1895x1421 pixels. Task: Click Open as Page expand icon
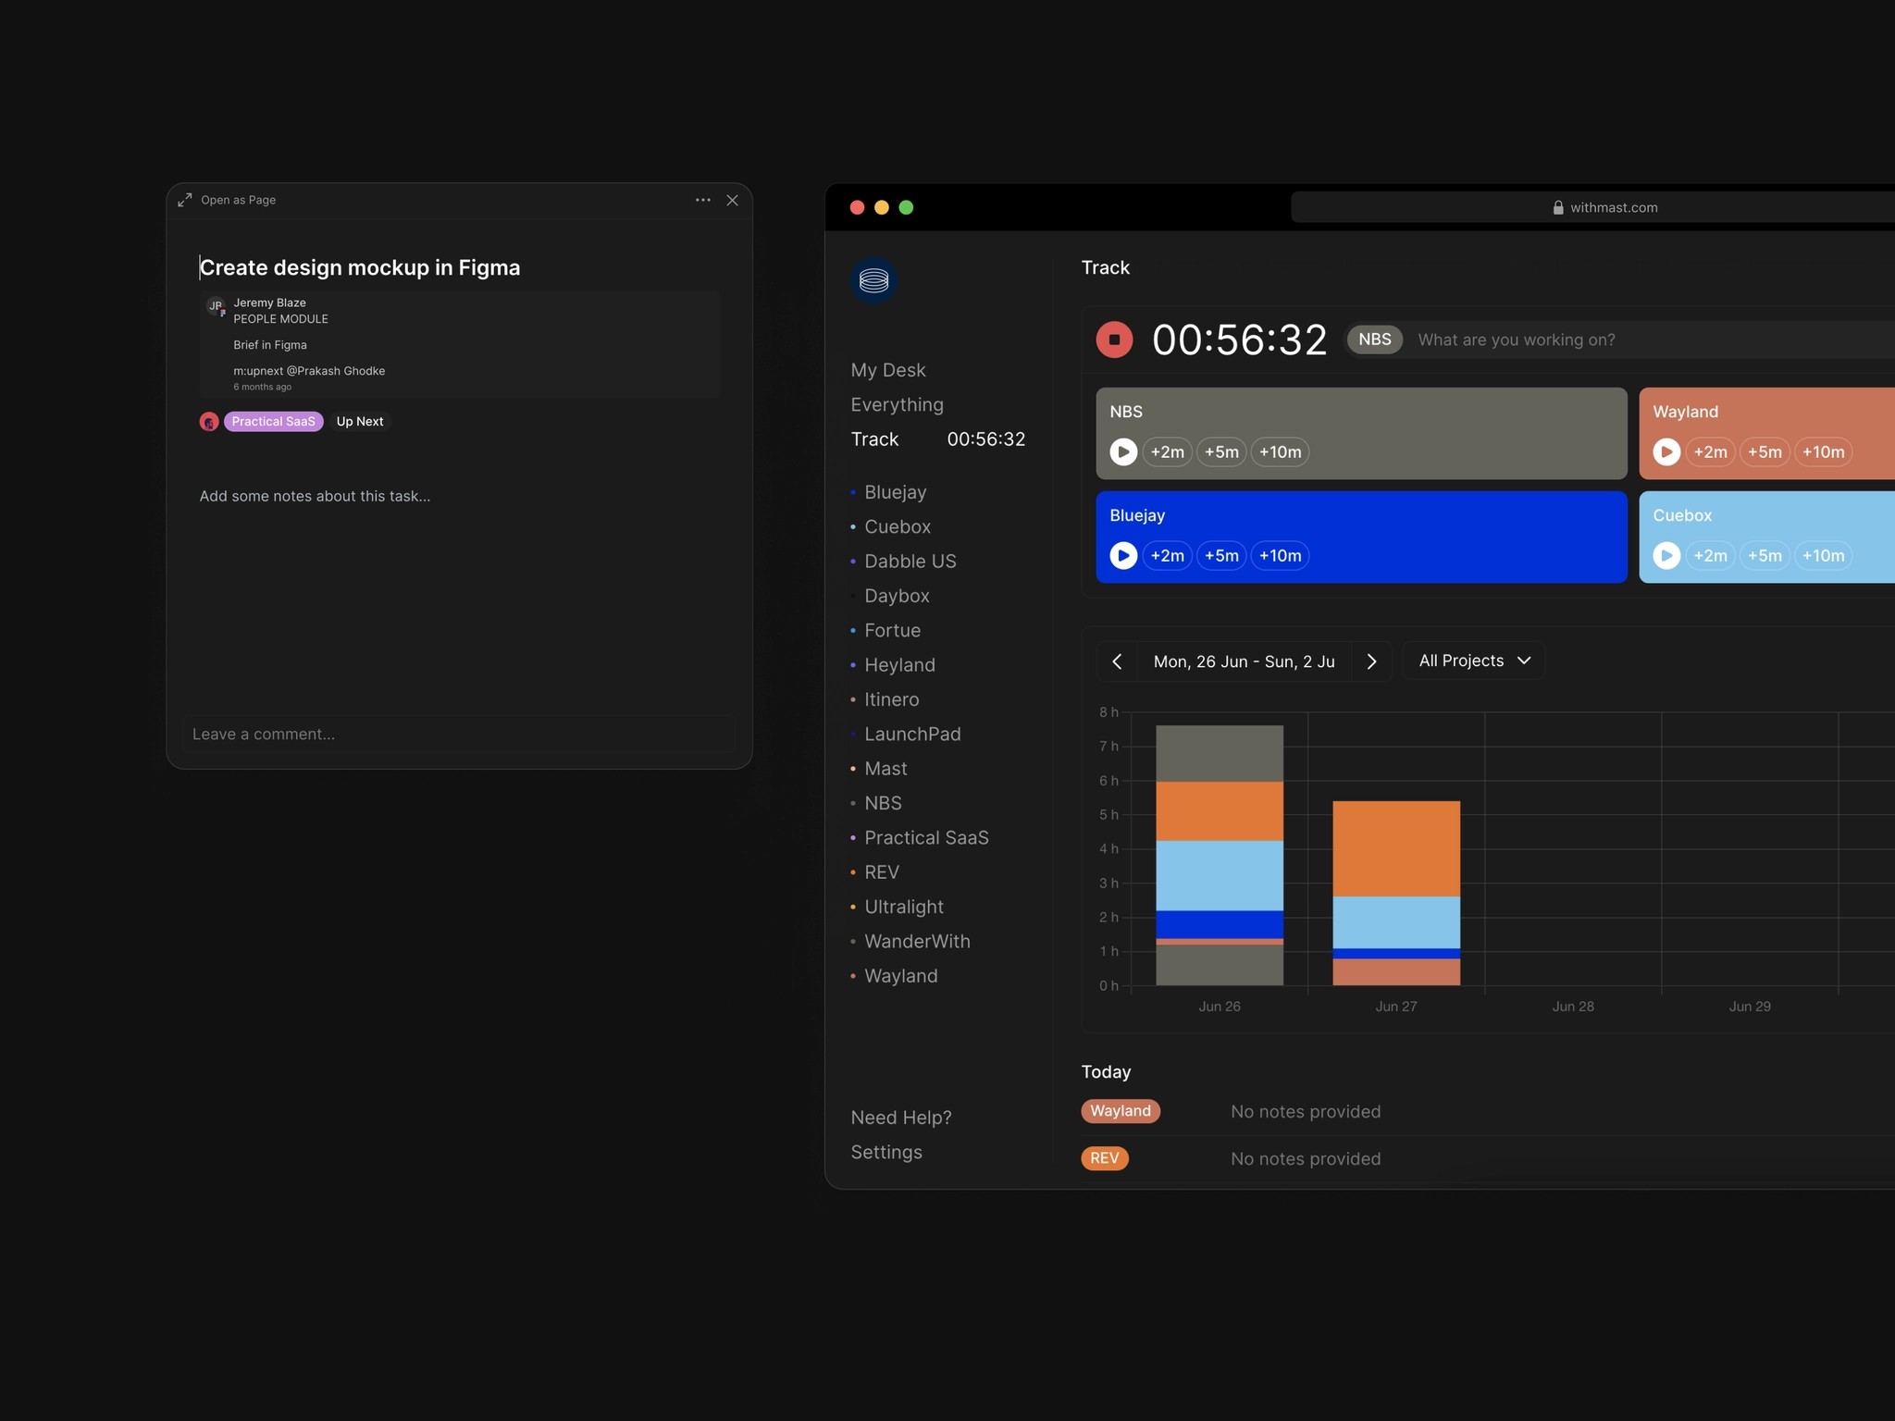click(185, 200)
